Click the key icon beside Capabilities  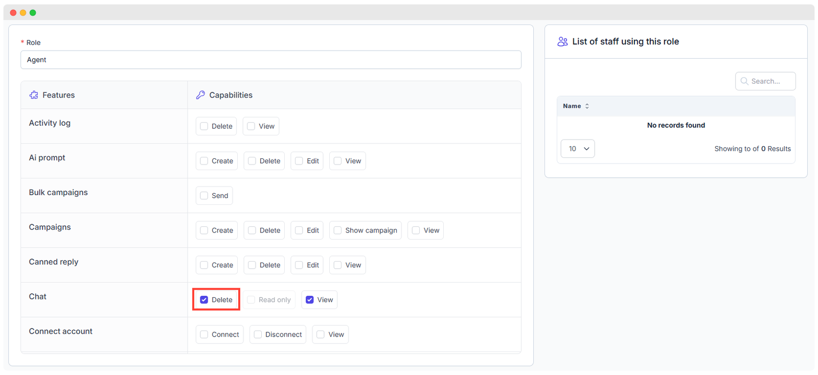200,95
